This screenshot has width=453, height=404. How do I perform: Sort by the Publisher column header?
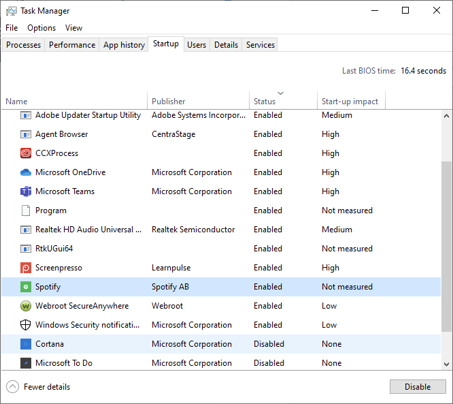[x=198, y=102]
